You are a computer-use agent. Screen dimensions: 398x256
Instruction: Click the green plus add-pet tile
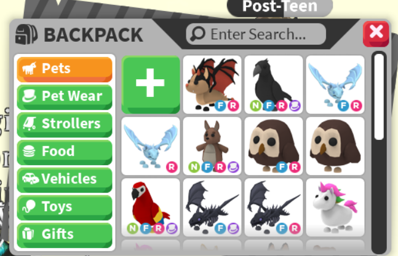(x=151, y=85)
